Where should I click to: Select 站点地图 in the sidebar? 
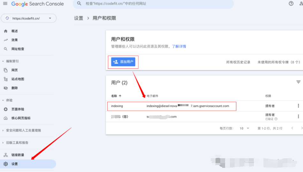18,79
